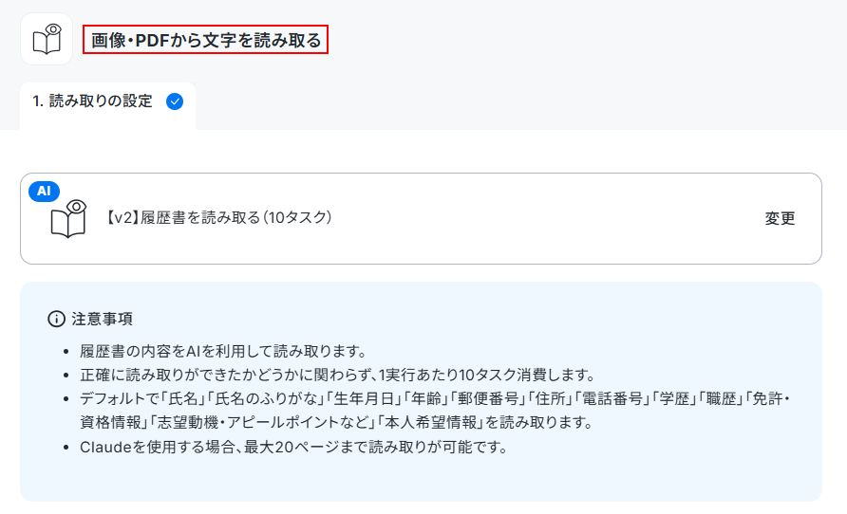Click the 注意事項 heading text
847x514 pixels.
(x=103, y=319)
